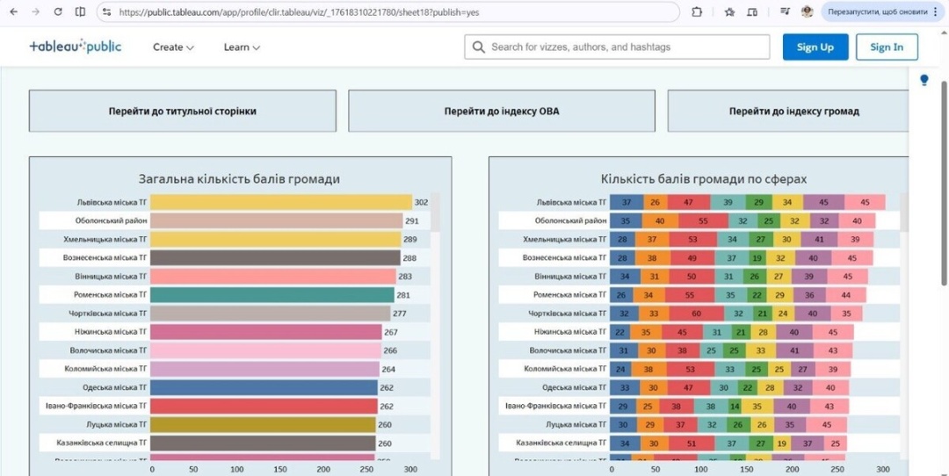Click the 'Перезапустити, щоб оновити' browser button

874,11
